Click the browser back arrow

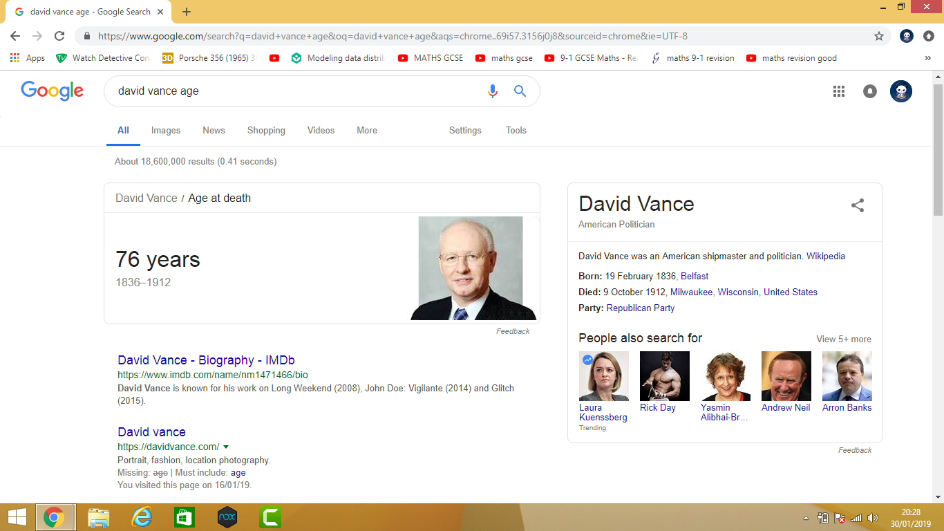15,36
